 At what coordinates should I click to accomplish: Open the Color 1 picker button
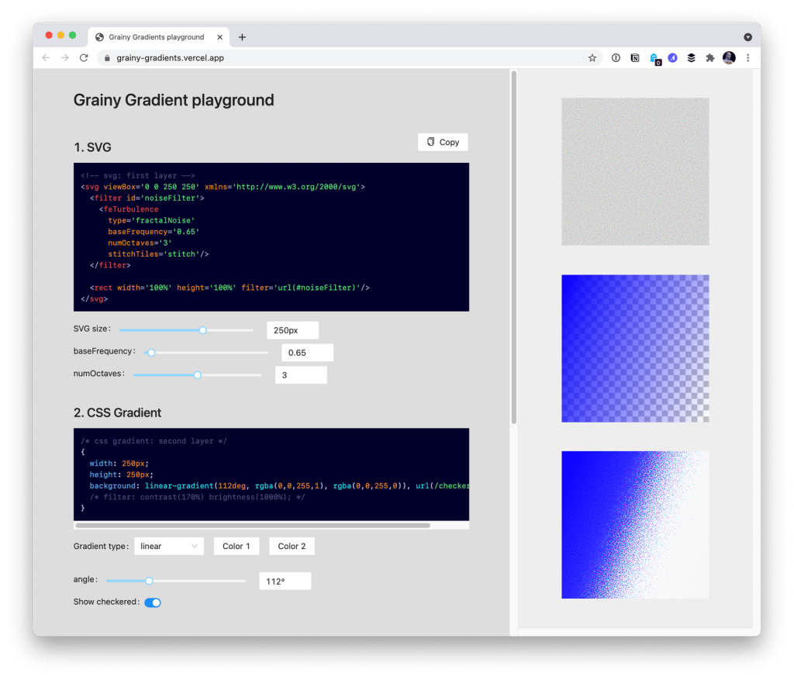coord(236,546)
